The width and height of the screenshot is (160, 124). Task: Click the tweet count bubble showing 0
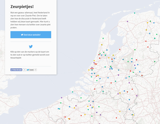point(36,70)
